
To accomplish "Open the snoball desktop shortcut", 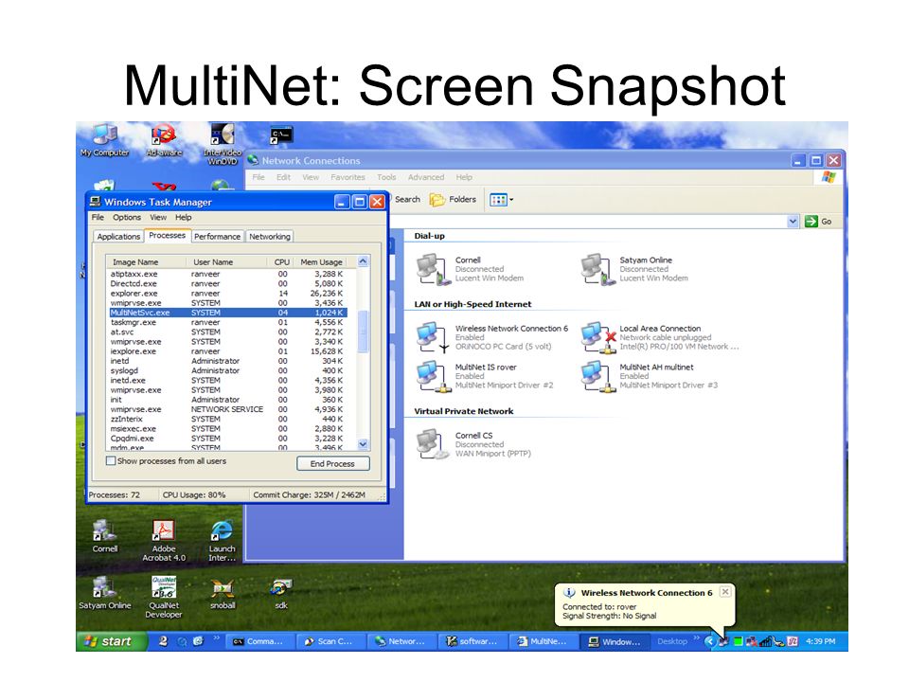I will pos(223,593).
